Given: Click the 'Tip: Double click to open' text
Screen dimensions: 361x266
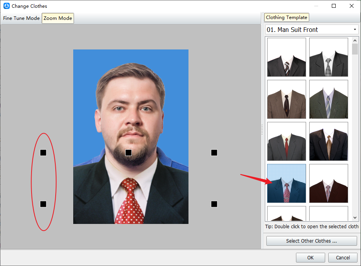Looking at the screenshot, I should pyautogui.click(x=312, y=226).
